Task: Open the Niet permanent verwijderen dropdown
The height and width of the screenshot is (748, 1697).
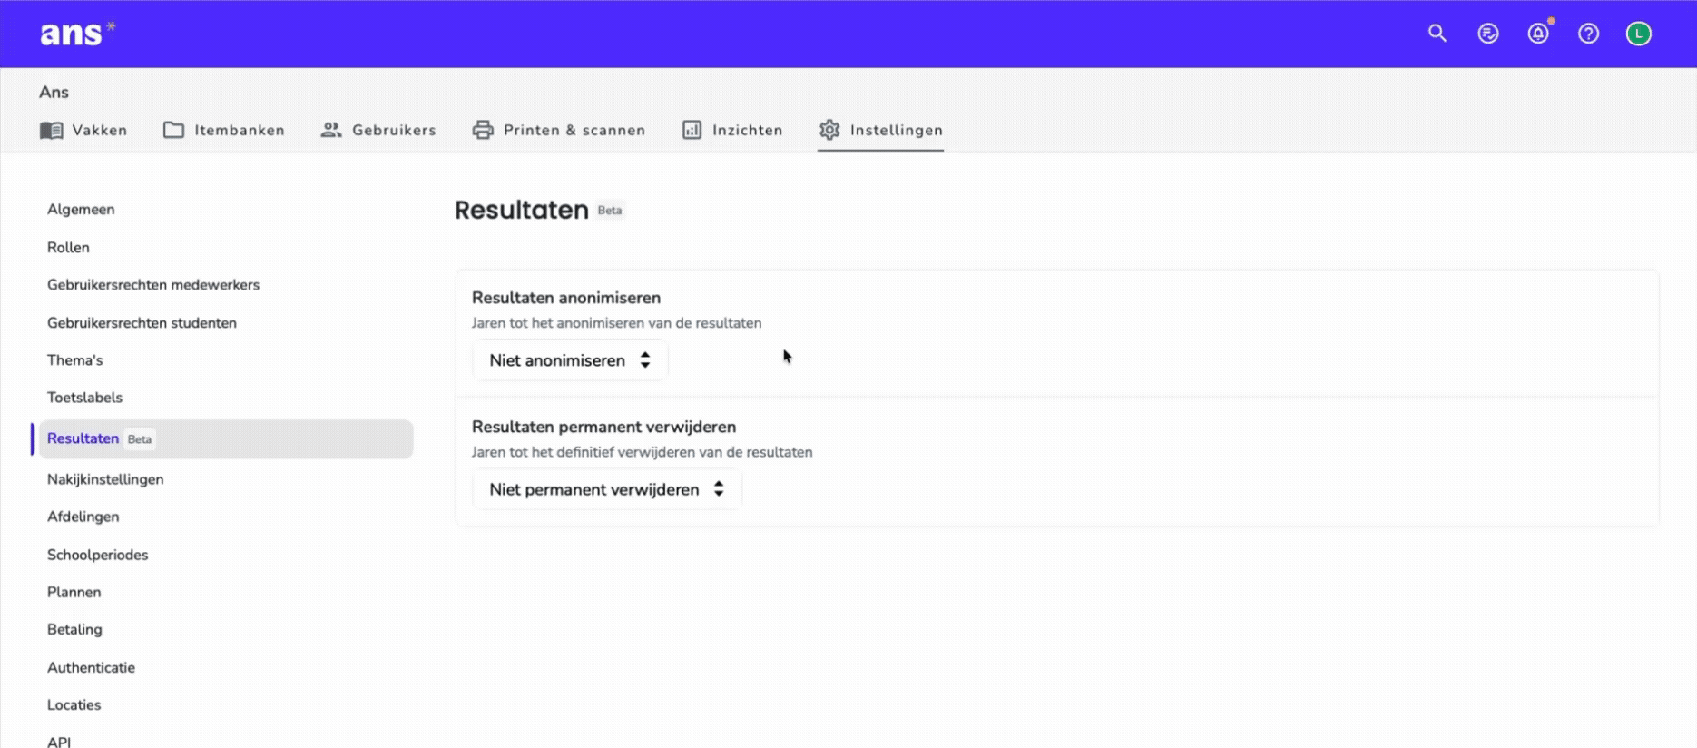Action: click(606, 489)
